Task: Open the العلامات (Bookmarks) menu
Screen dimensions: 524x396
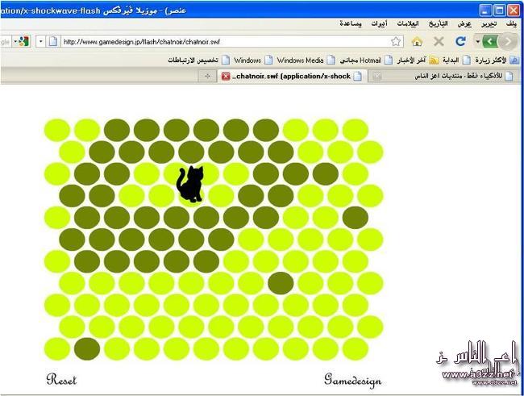Action: 408,23
